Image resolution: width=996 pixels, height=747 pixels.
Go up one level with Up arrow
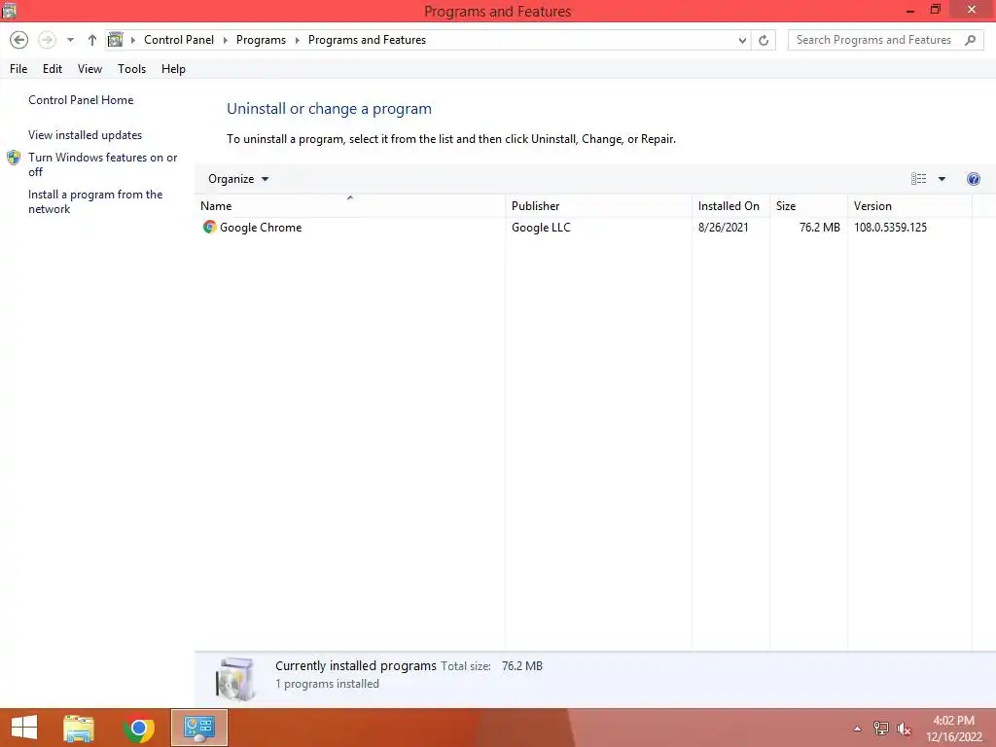click(x=92, y=40)
